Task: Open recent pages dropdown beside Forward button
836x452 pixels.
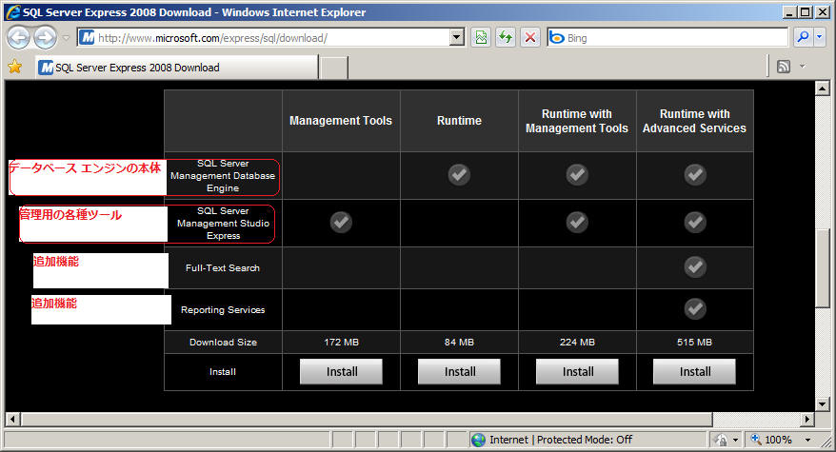Action: tap(66, 38)
